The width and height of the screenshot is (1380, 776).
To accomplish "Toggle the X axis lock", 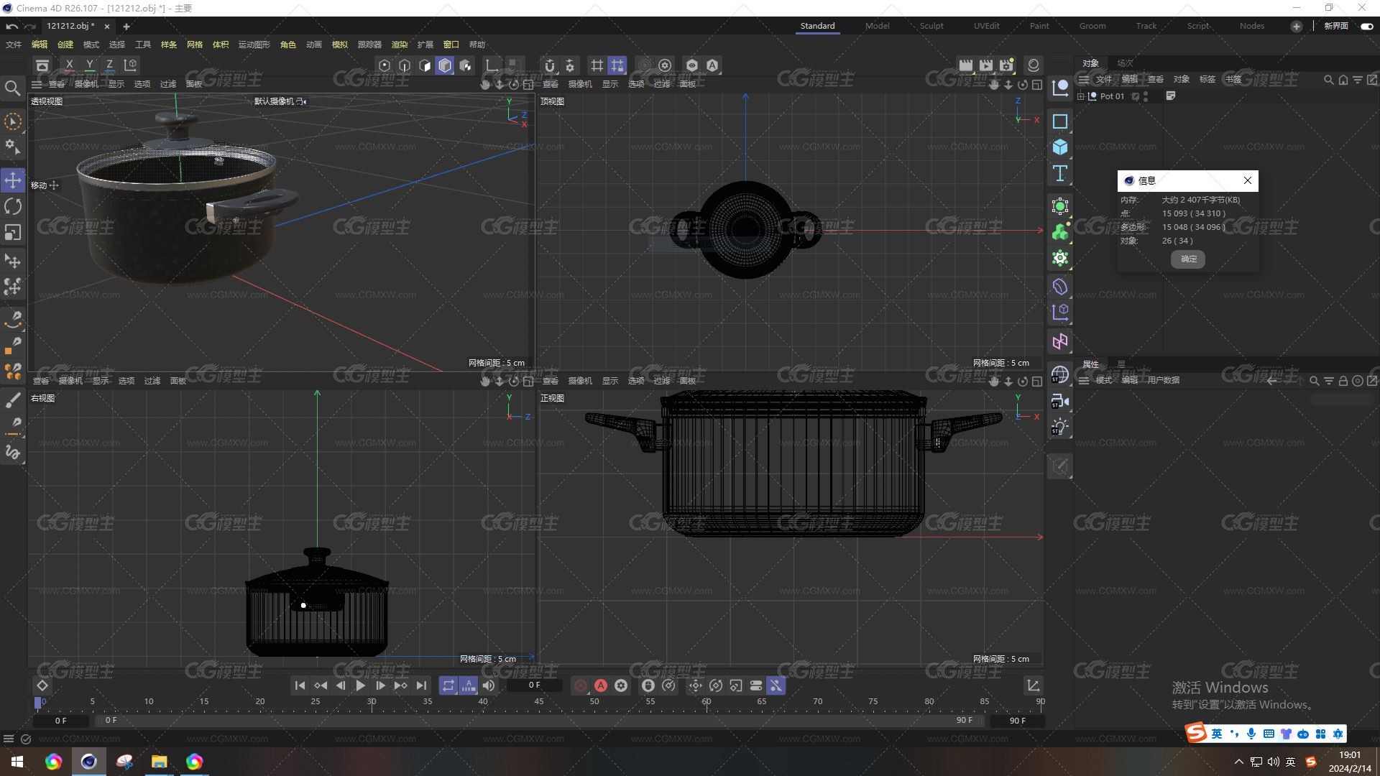I will click(69, 65).
